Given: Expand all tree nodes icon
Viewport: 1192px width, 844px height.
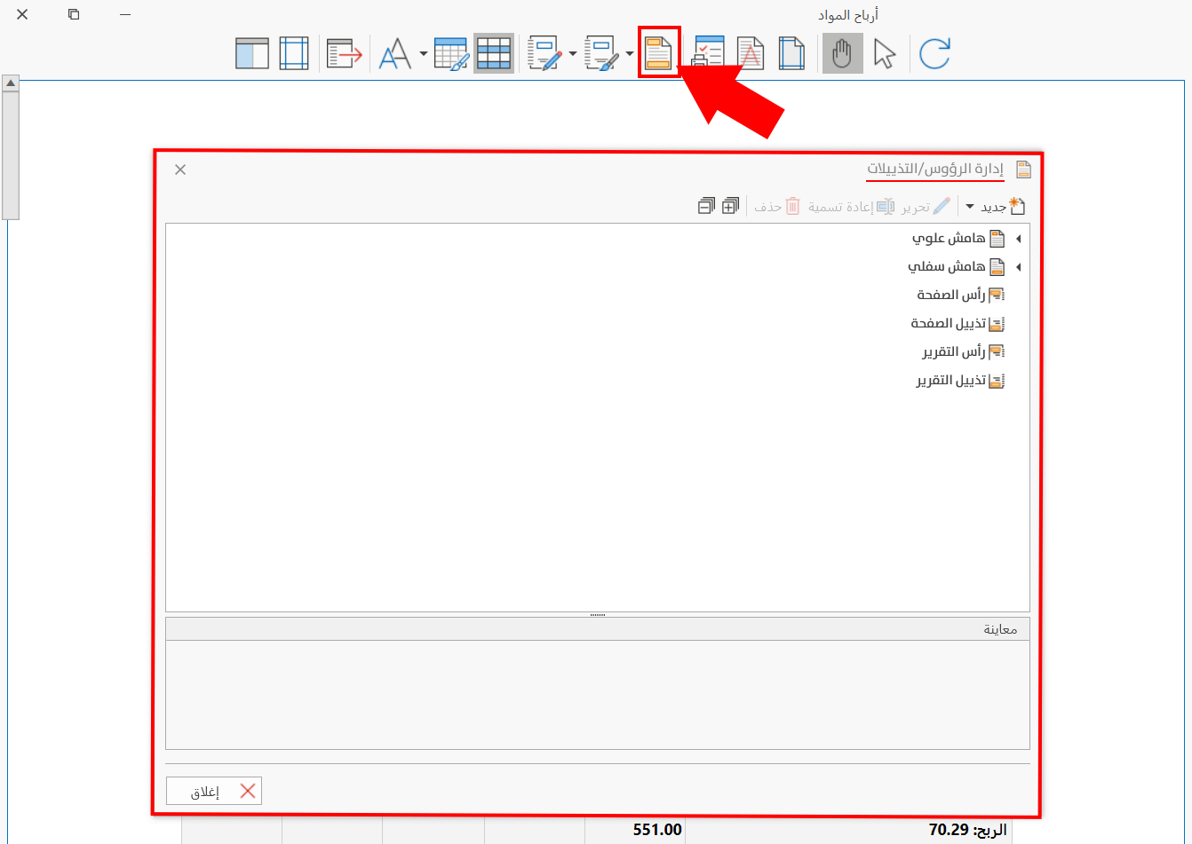Looking at the screenshot, I should coord(730,207).
